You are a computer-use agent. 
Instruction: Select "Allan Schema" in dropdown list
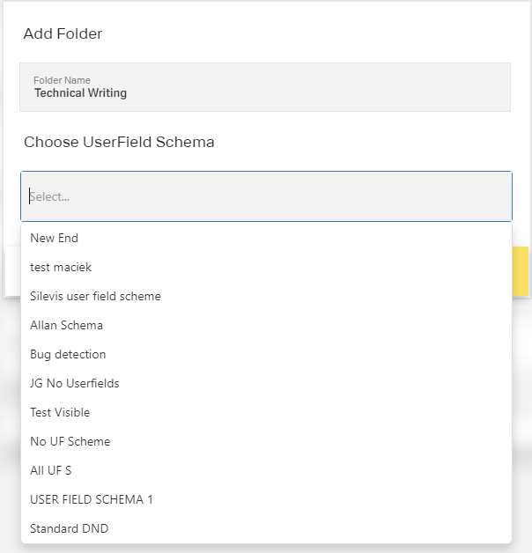[66, 325]
